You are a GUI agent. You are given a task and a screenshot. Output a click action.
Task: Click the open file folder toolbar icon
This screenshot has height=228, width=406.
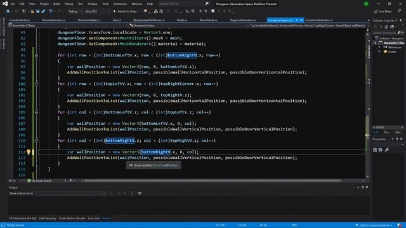pyautogui.click(x=32, y=11)
